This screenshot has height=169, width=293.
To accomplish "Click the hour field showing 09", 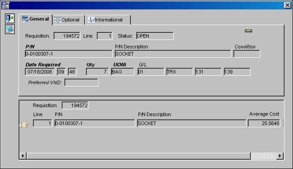I will click(x=62, y=72).
